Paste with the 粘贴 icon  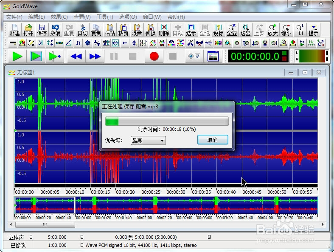pos(109,30)
